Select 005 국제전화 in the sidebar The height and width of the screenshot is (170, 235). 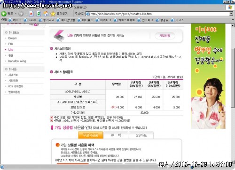pyautogui.click(x=16, y=86)
